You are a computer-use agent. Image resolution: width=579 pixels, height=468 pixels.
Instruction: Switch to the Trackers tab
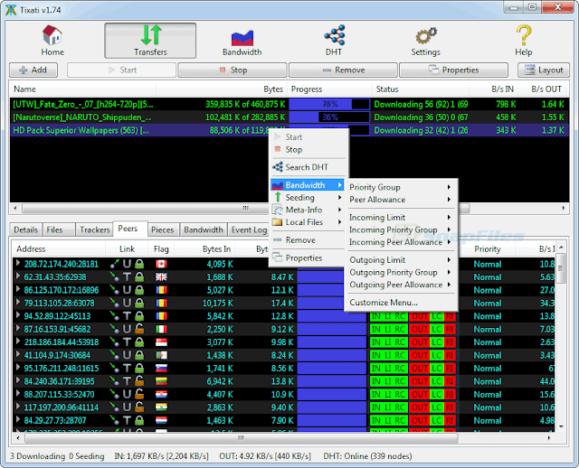[x=94, y=229]
